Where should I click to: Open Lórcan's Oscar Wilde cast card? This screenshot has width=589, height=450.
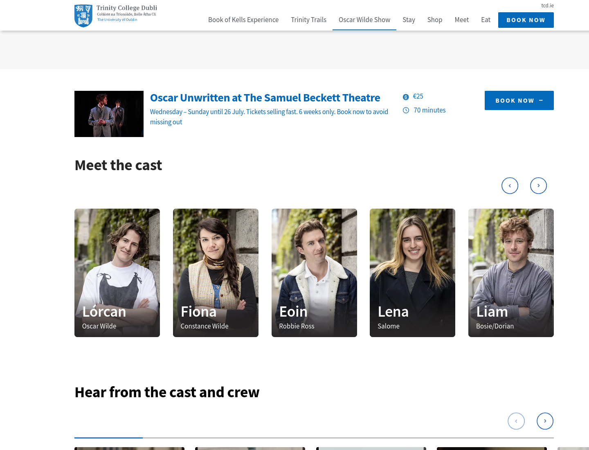tap(117, 273)
